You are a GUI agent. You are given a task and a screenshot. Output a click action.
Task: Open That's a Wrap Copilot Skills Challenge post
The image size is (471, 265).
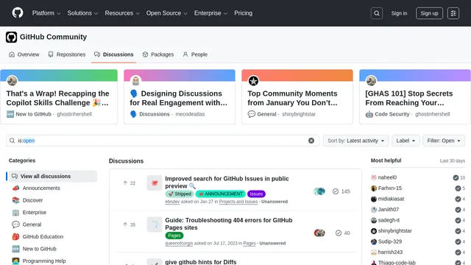(x=57, y=98)
